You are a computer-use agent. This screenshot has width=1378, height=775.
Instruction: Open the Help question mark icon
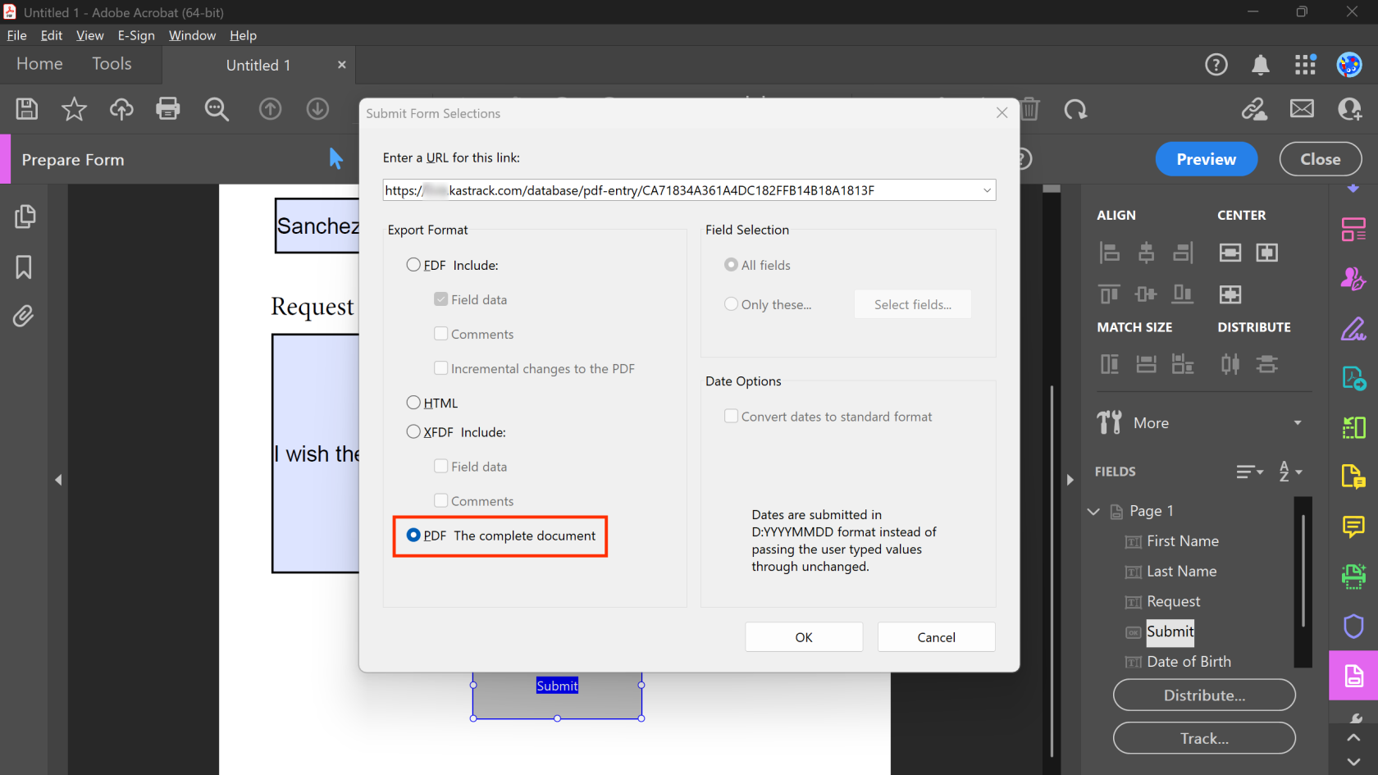pos(1216,65)
